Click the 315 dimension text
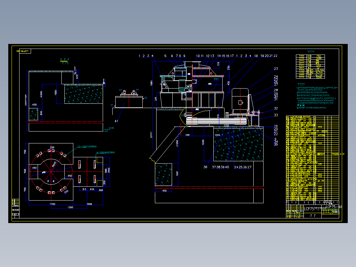 coord(84,189)
